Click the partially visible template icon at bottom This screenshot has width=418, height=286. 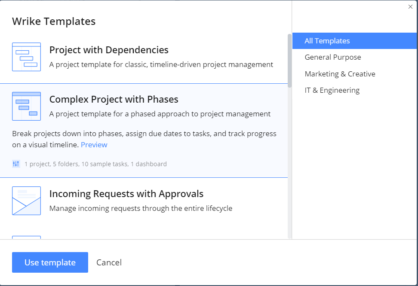click(x=26, y=237)
